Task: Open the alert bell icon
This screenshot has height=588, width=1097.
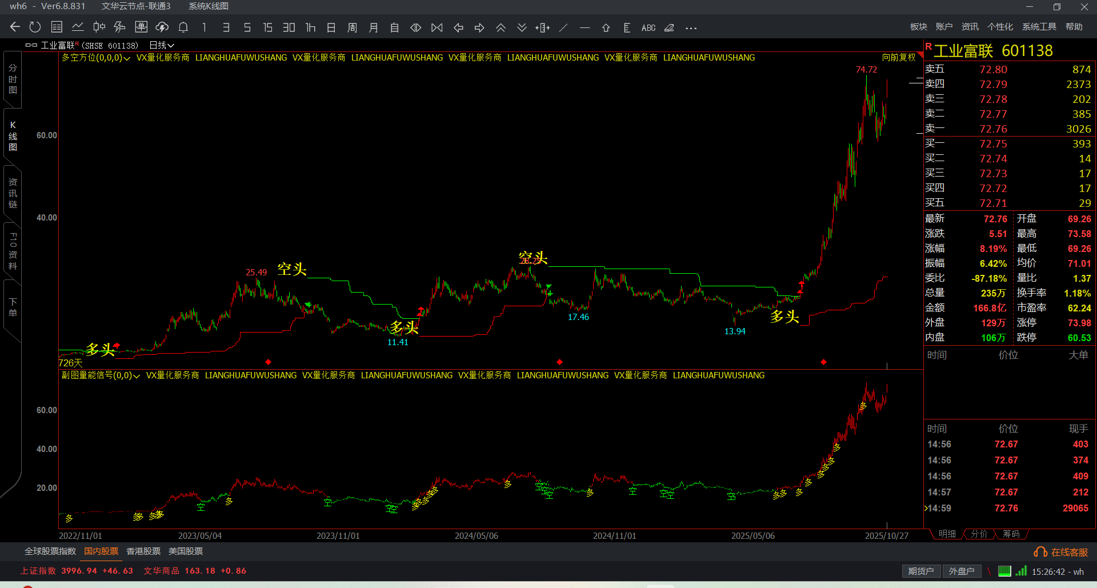Action: [x=183, y=27]
